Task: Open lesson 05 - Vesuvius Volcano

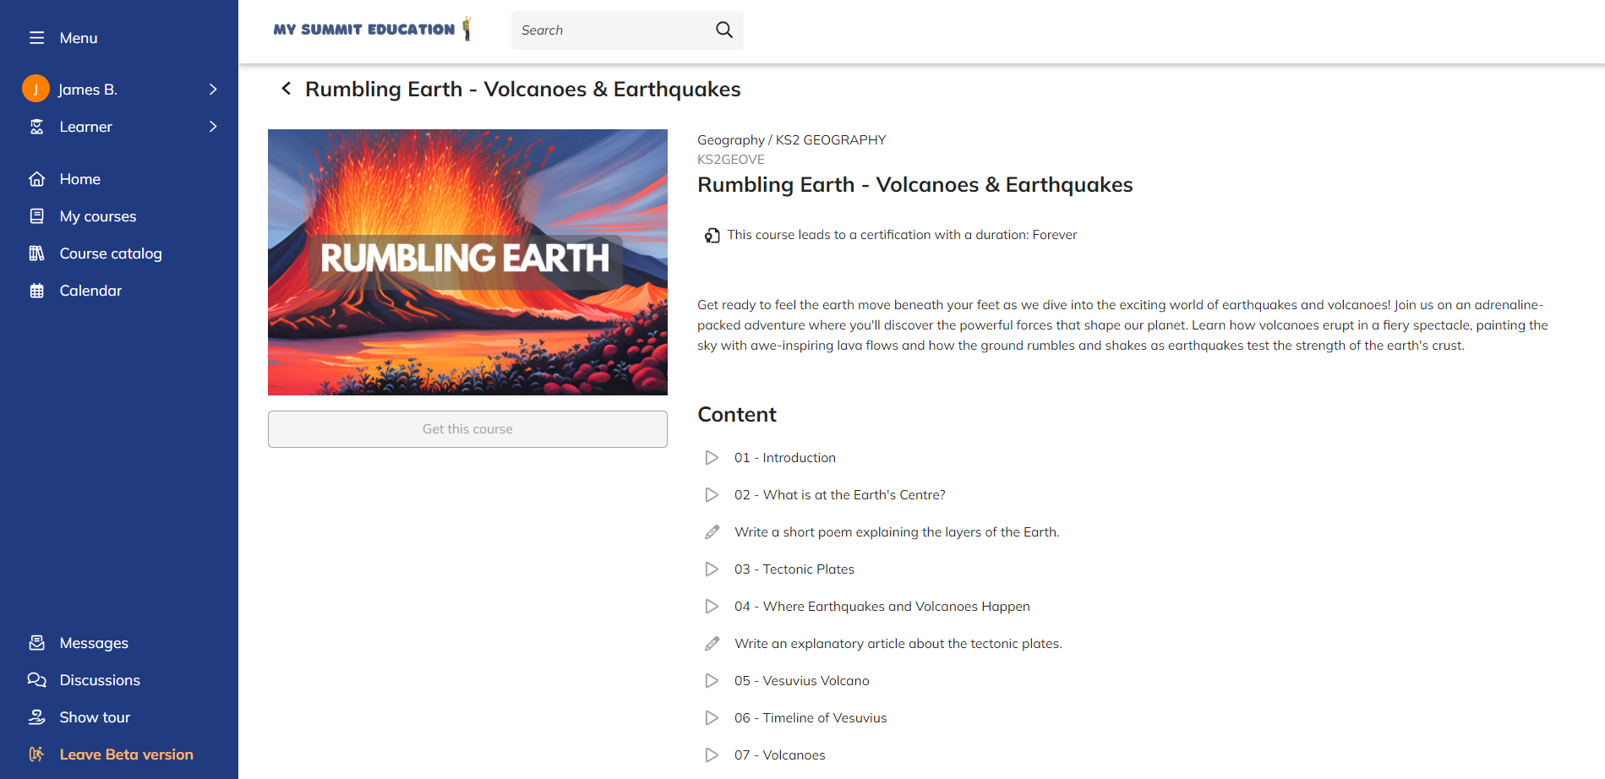Action: [801, 680]
